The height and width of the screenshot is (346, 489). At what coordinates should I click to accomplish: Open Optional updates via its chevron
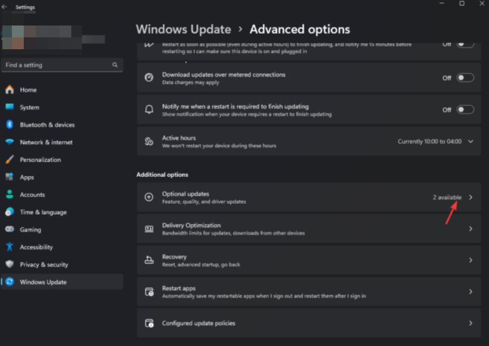(471, 197)
